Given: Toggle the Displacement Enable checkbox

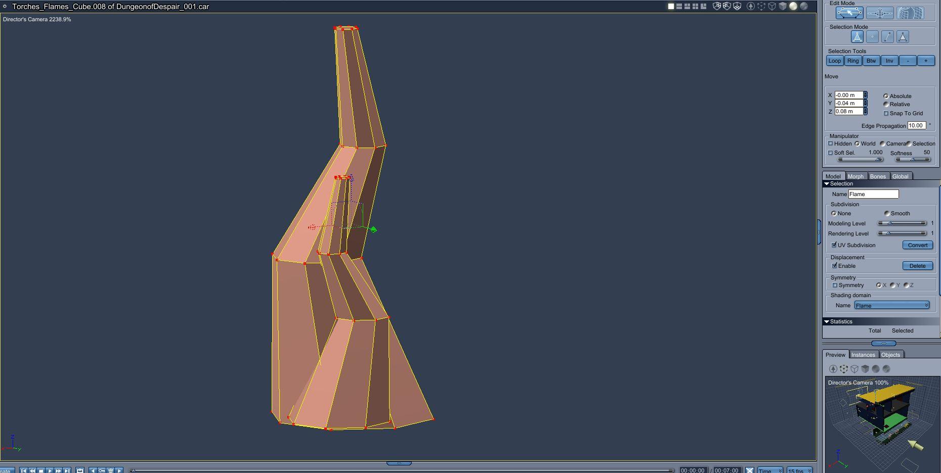Looking at the screenshot, I should tap(835, 266).
